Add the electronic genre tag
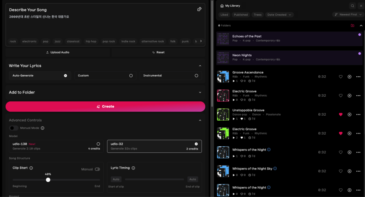The width and height of the screenshot is (365, 197). tap(29, 41)
